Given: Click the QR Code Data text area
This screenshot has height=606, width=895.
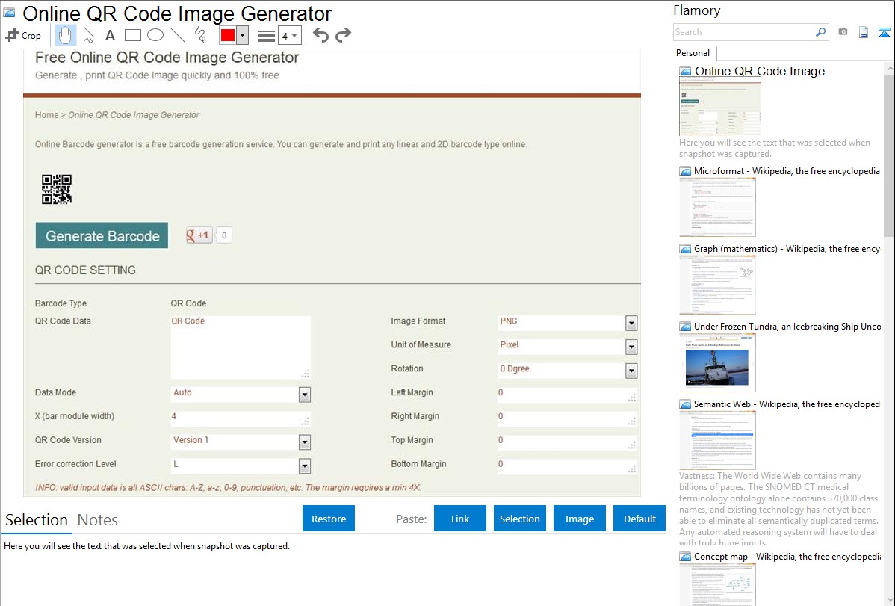Looking at the screenshot, I should tap(241, 347).
